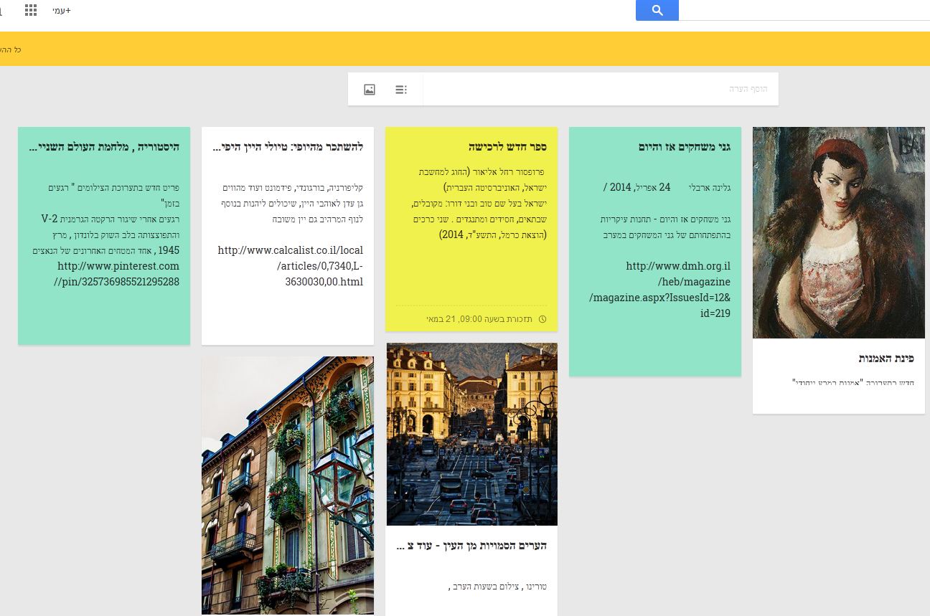930x616 pixels.
Task: Follow the pinterest.com pin link
Action: 116,274
